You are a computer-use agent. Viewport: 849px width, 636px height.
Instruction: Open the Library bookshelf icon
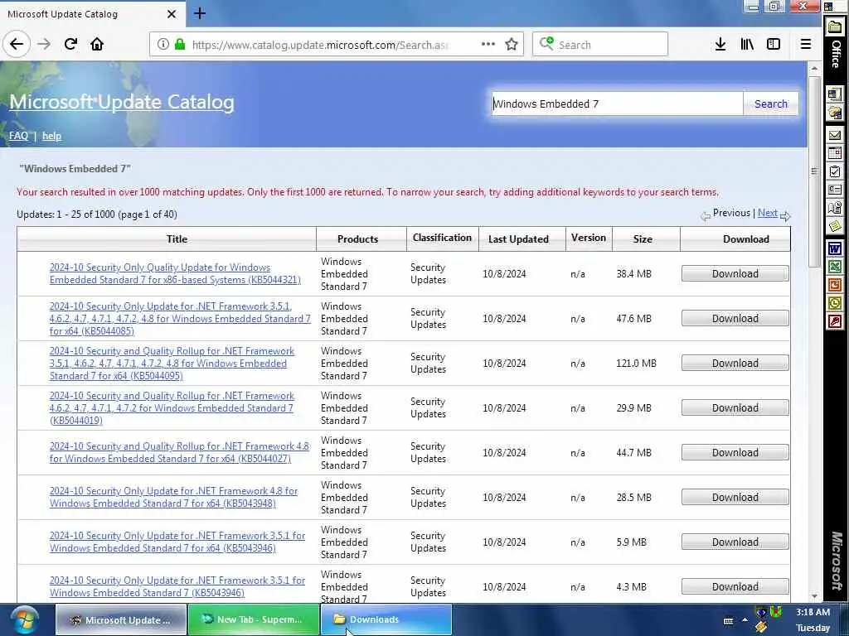coord(747,45)
